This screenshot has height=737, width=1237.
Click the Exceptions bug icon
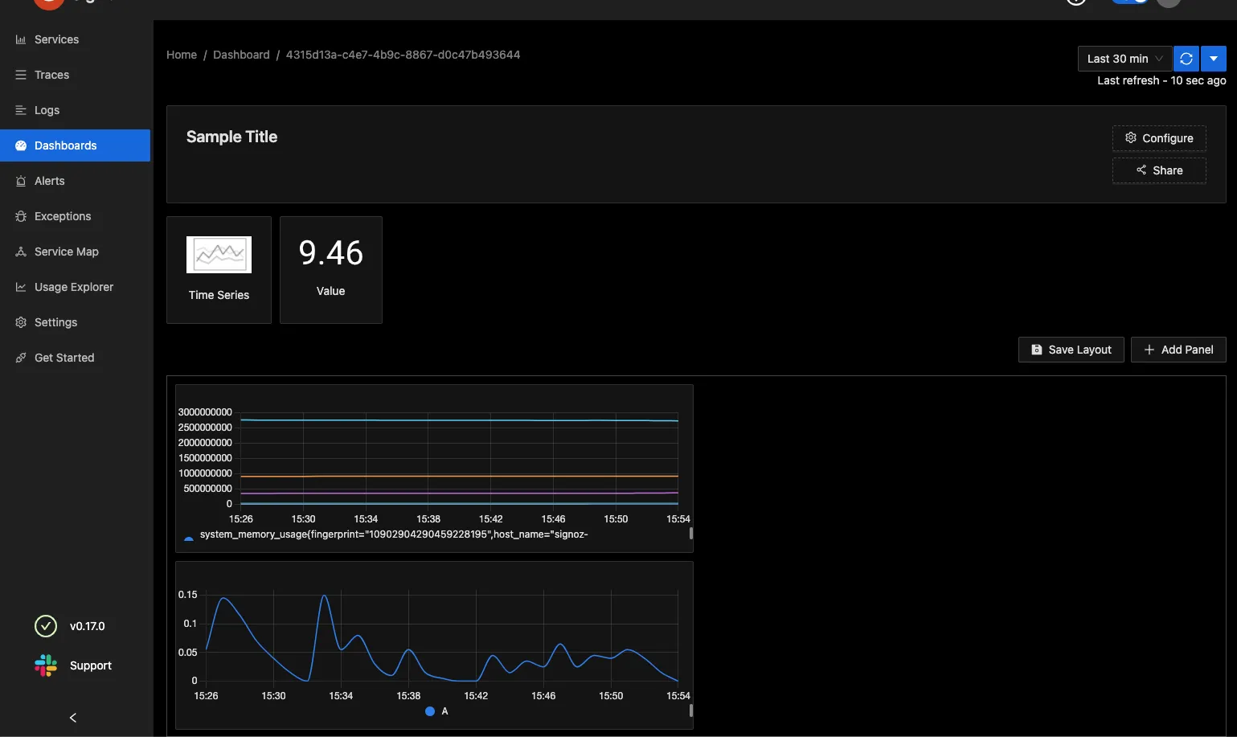[x=21, y=216]
